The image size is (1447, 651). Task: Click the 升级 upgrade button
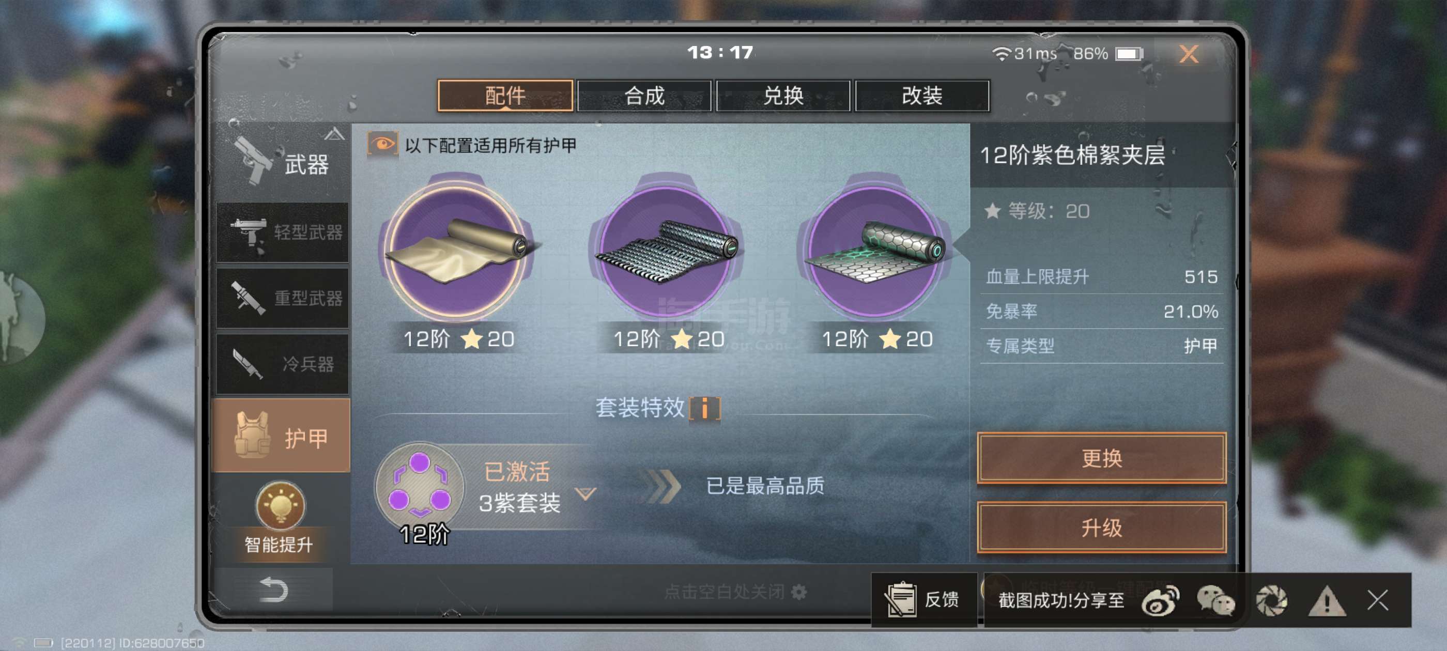[1101, 527]
